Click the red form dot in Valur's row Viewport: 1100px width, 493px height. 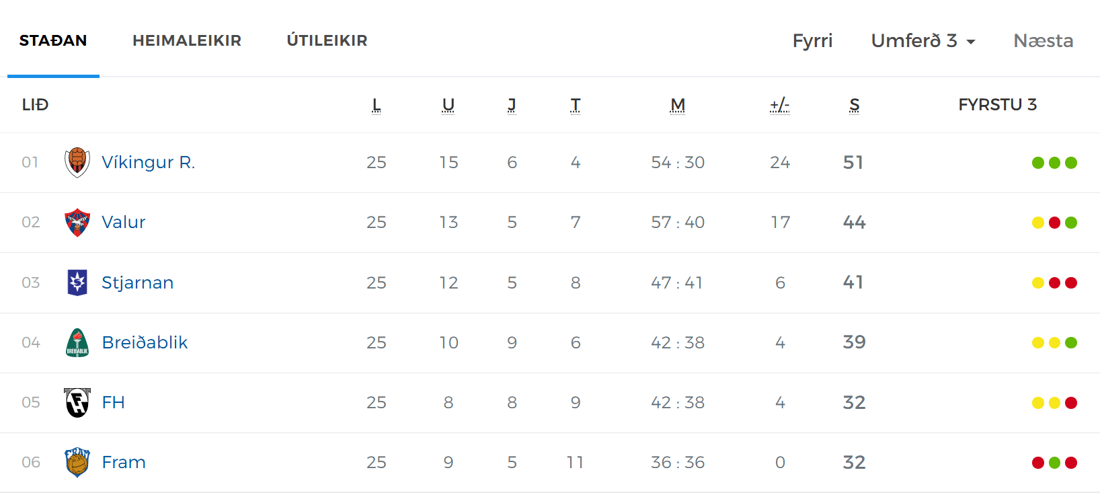coord(1054,223)
